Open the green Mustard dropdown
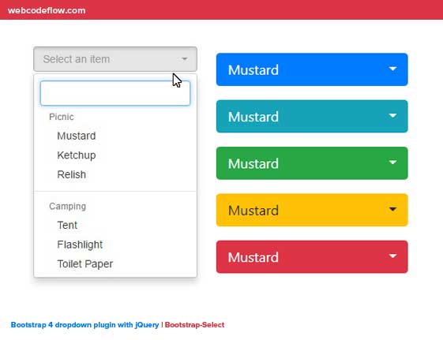443x340 pixels. click(312, 163)
